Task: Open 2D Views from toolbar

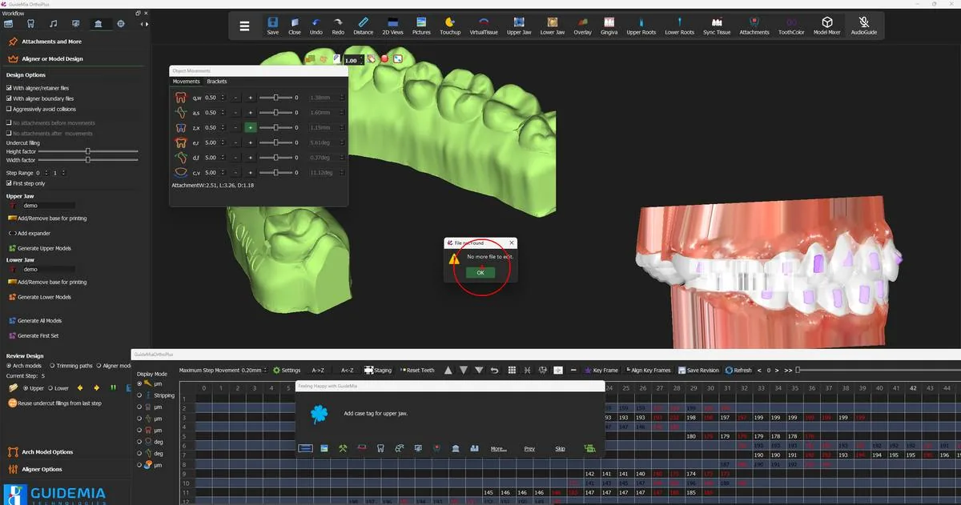Action: [x=392, y=26]
